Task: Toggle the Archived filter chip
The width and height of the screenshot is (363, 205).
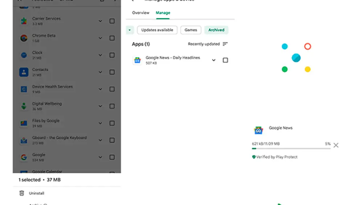Action: [x=216, y=30]
